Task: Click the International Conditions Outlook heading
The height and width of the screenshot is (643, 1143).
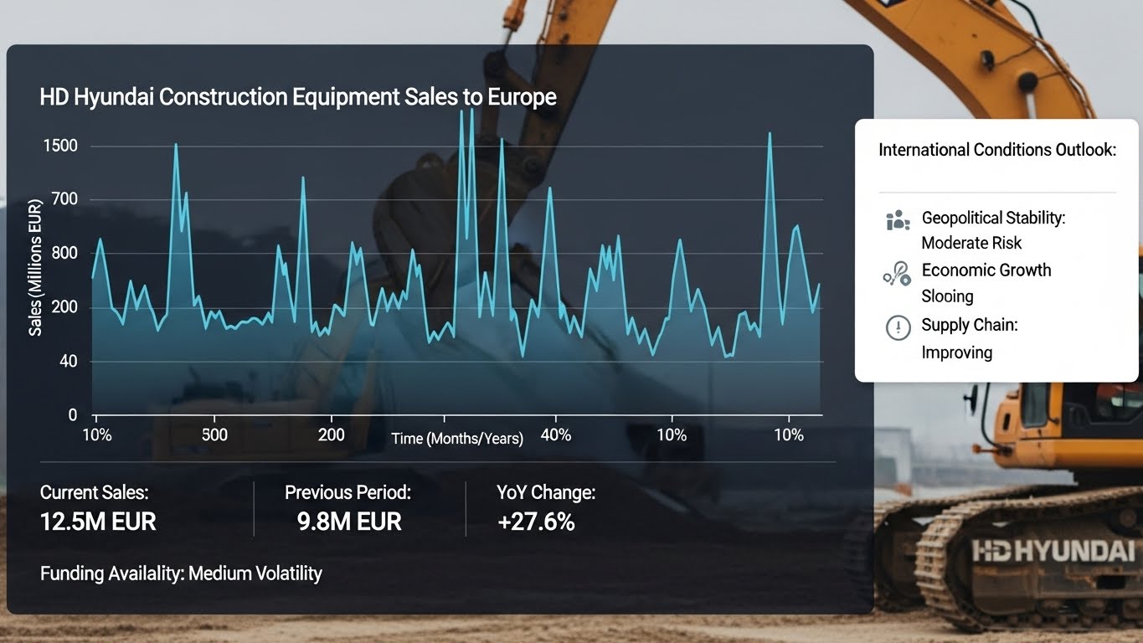Action: point(997,150)
